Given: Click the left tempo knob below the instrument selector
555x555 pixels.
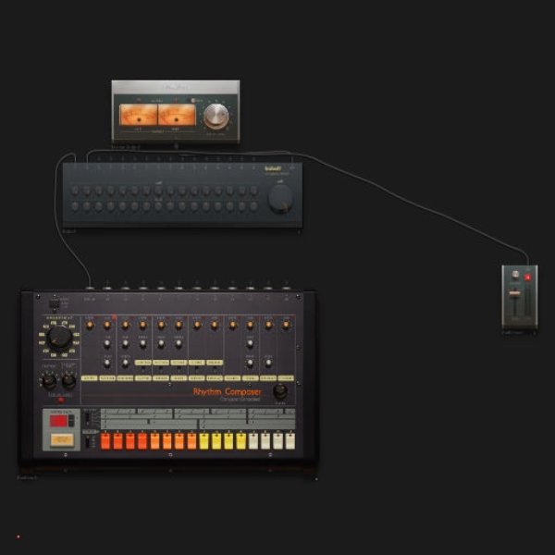Looking at the screenshot, I should (x=49, y=381).
